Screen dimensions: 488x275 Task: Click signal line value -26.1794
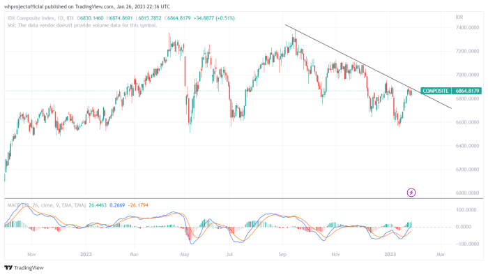point(138,205)
